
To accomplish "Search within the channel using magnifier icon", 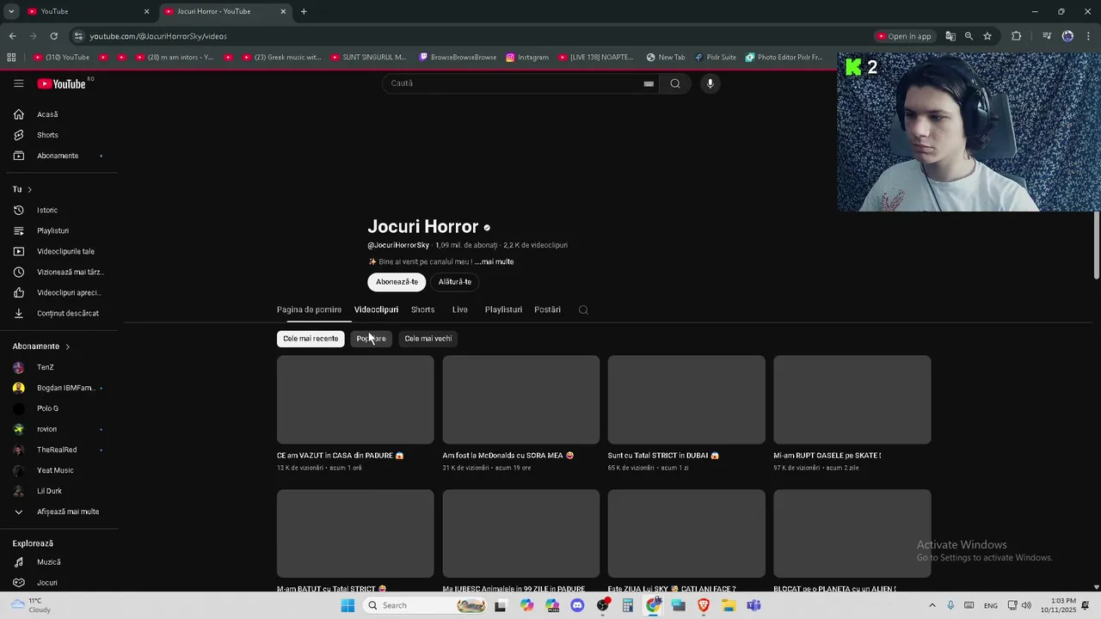I will click(x=583, y=309).
